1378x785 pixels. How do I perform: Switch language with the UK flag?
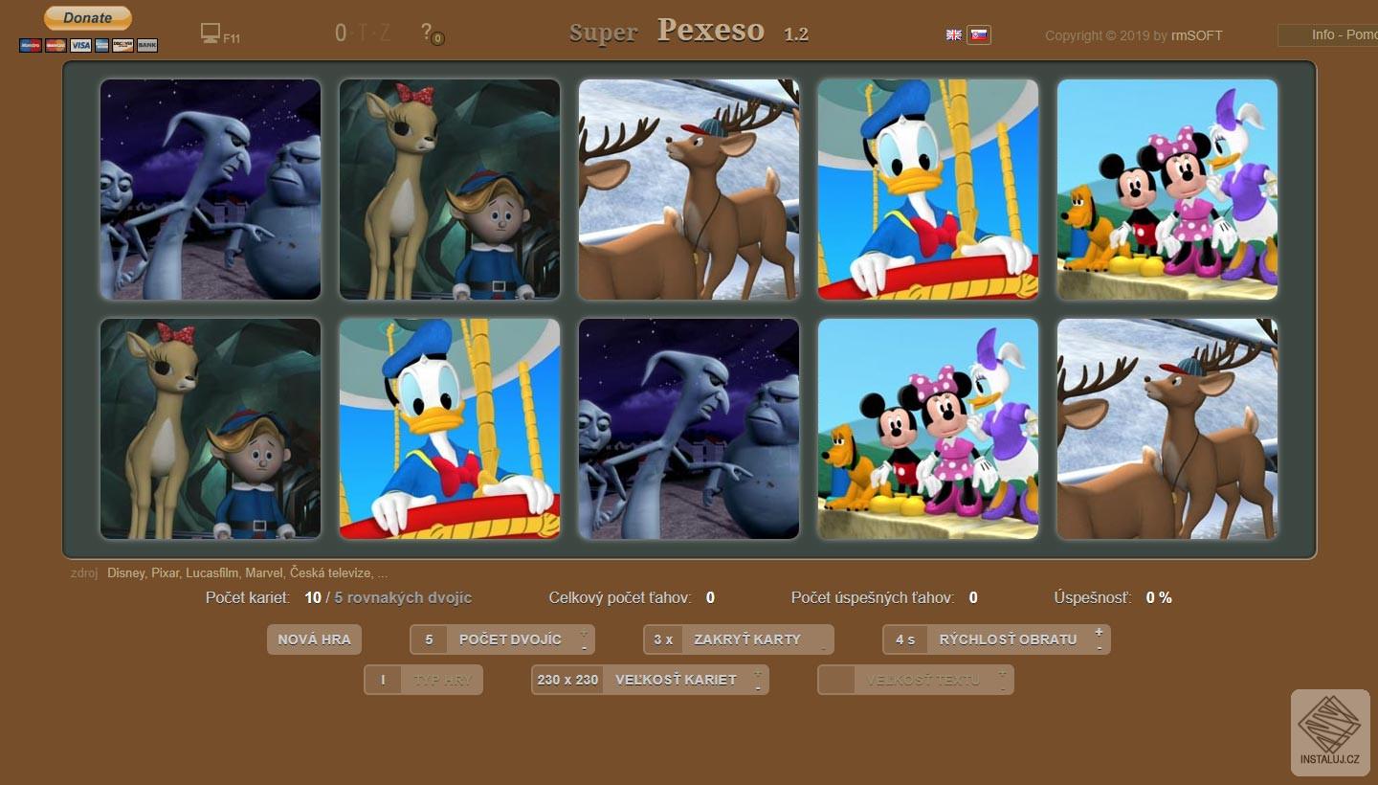point(954,34)
